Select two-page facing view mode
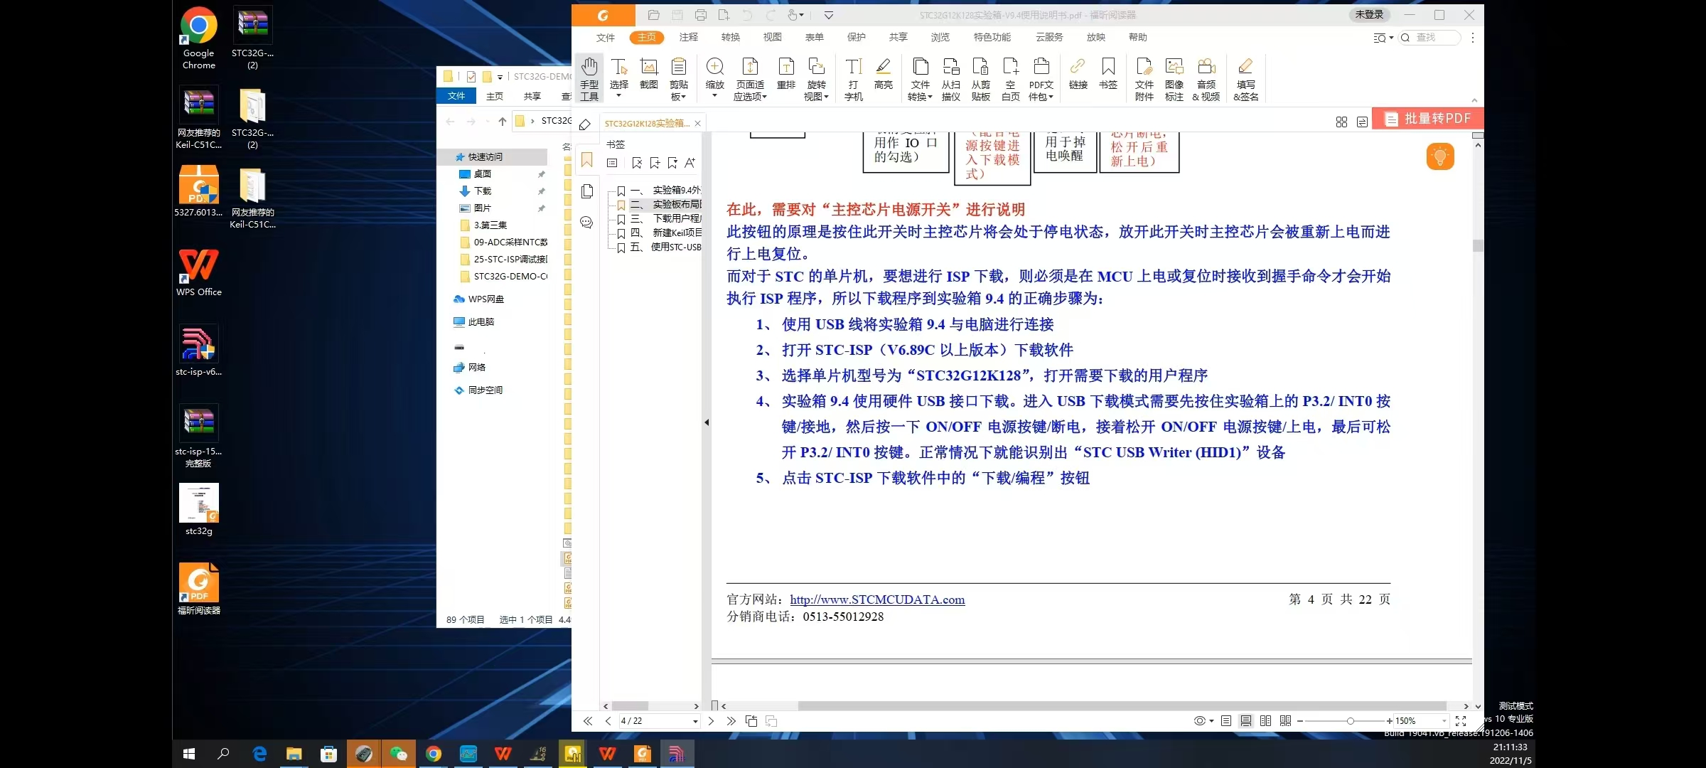The width and height of the screenshot is (1706, 768). coord(1265,721)
